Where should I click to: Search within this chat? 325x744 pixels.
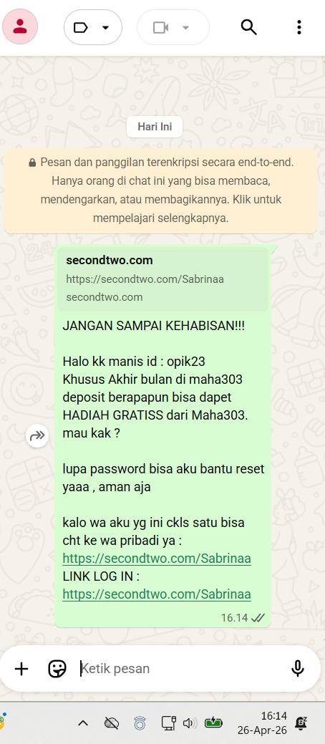click(248, 27)
